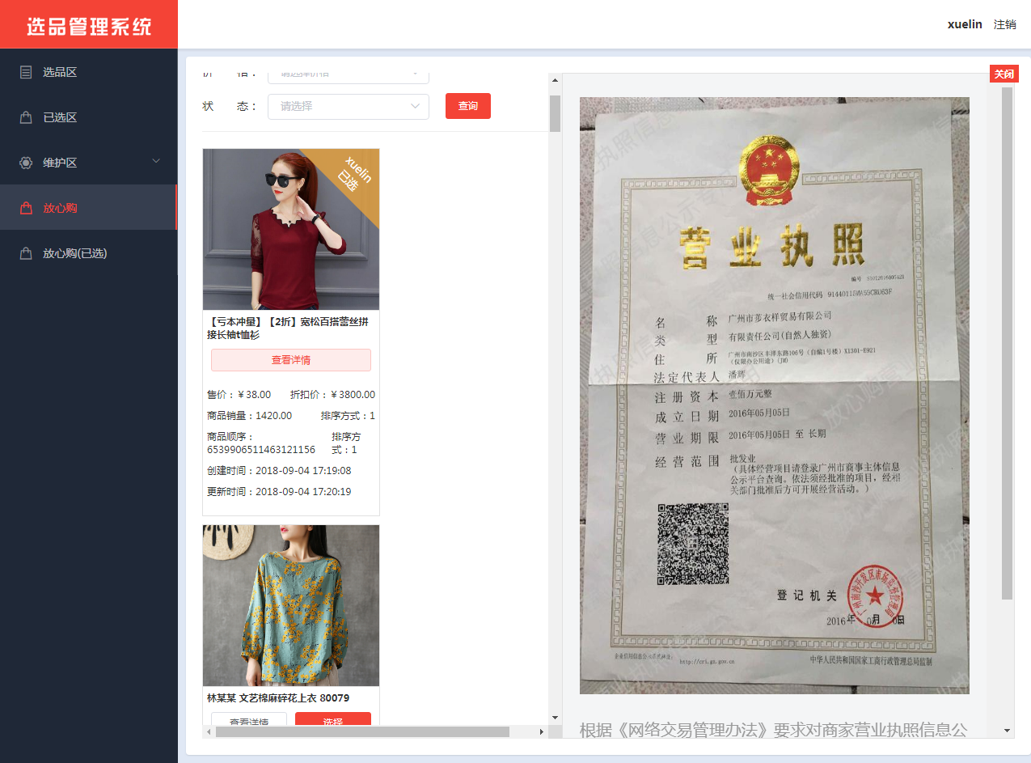Image resolution: width=1031 pixels, height=763 pixels.
Task: Open the 已选区 menu item
Action: click(x=89, y=117)
